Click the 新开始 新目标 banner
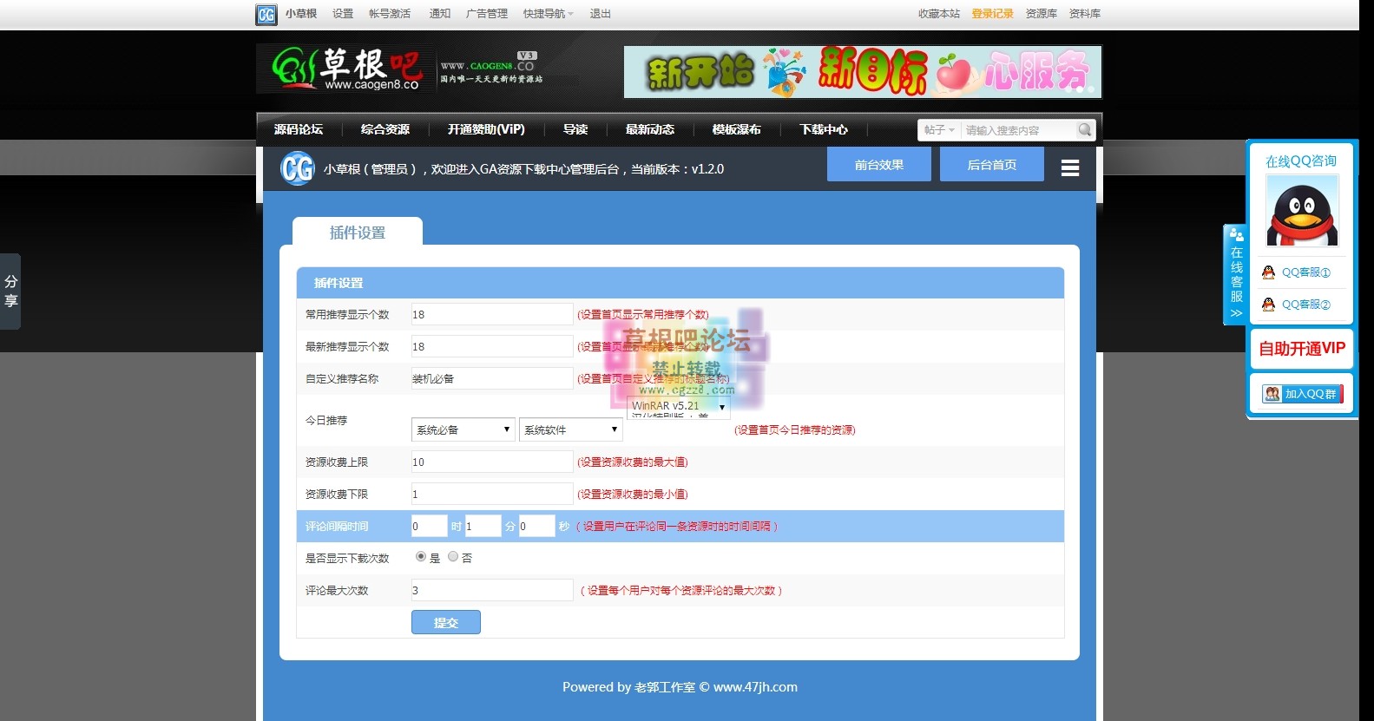 pyautogui.click(x=863, y=72)
